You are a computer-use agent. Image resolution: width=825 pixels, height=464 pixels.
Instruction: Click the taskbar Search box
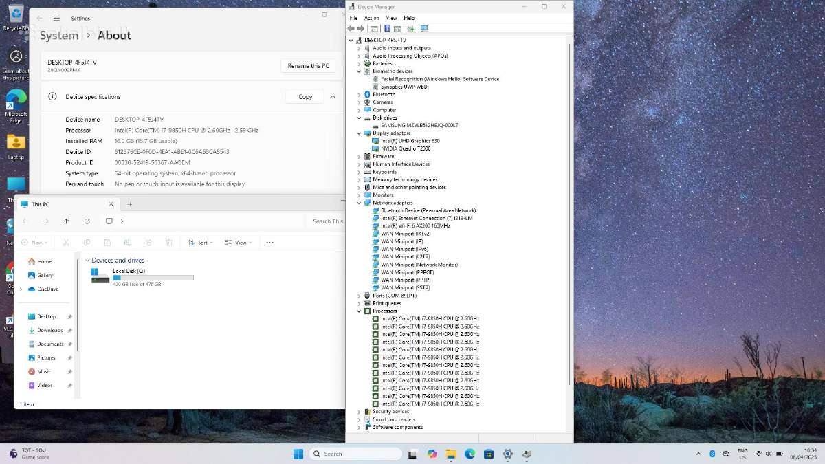(x=356, y=454)
